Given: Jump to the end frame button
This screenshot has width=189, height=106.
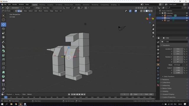Looking at the screenshot, I should tap(84, 95).
